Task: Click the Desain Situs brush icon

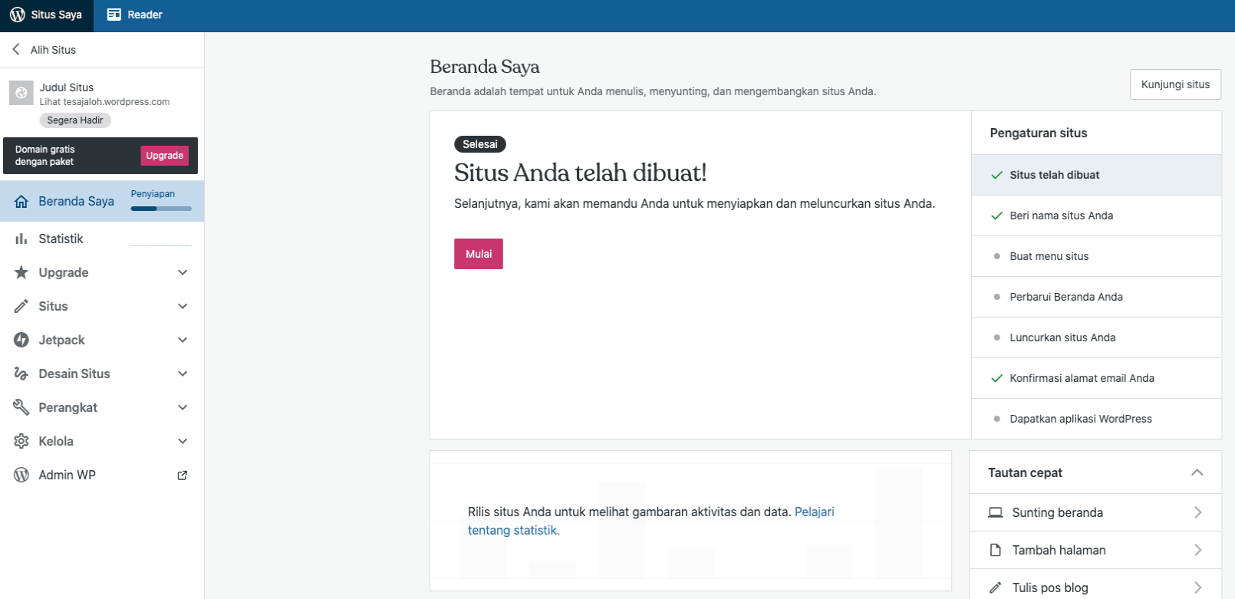Action: pos(21,374)
